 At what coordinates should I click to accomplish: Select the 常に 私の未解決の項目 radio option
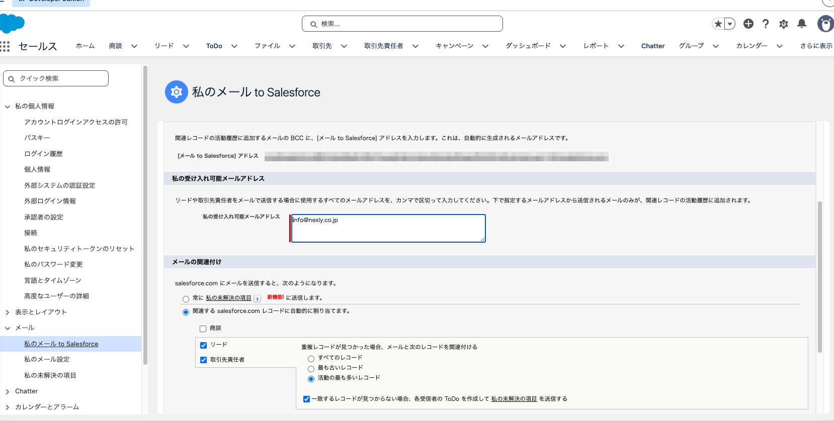pos(186,299)
